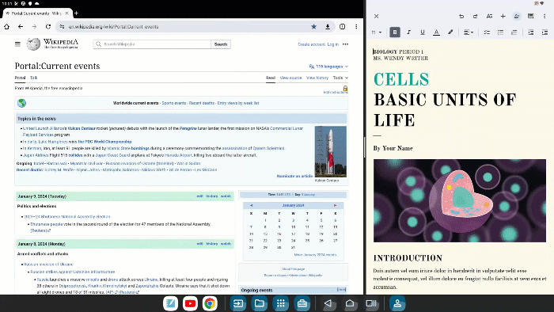Reload the Wikipedia page in Chrome
554x312 pixels.
pos(48,26)
